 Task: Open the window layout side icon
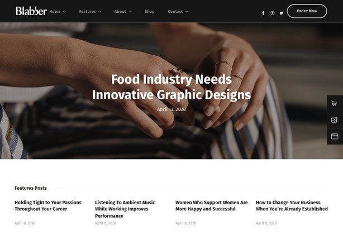tap(335, 136)
